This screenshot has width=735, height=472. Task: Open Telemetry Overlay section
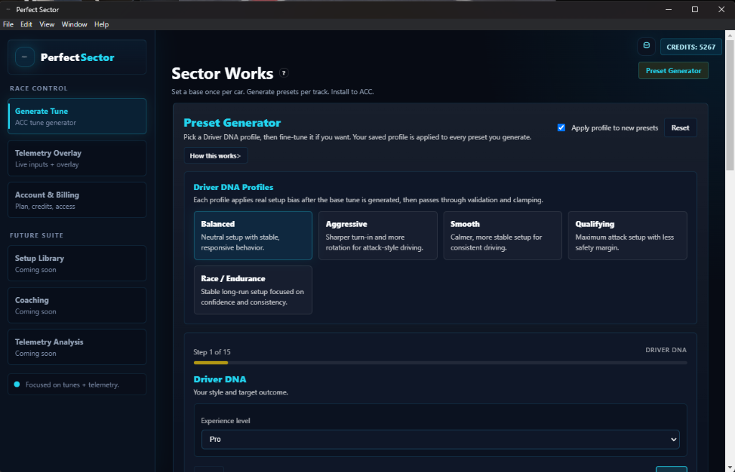point(77,159)
